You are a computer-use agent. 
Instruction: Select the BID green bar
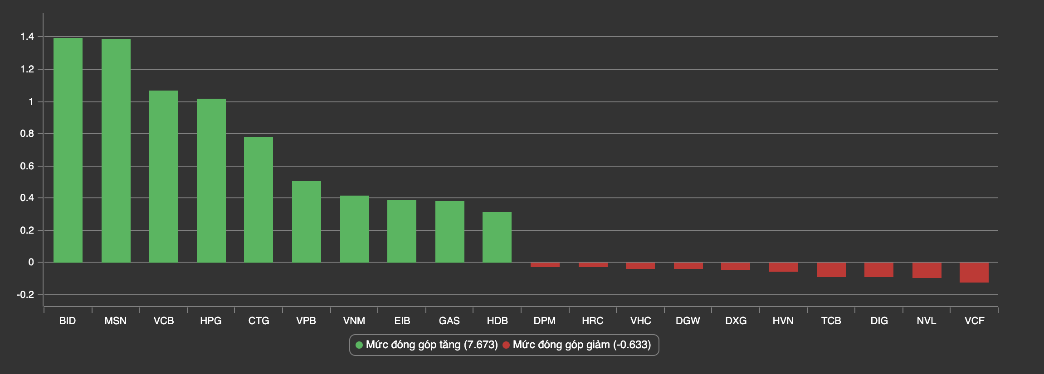[68, 150]
